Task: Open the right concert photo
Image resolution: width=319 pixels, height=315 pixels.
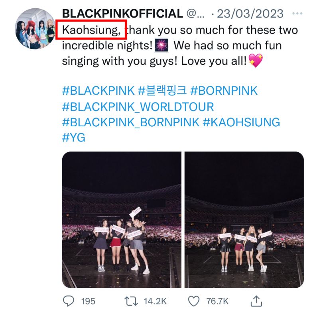Action: click(244, 219)
